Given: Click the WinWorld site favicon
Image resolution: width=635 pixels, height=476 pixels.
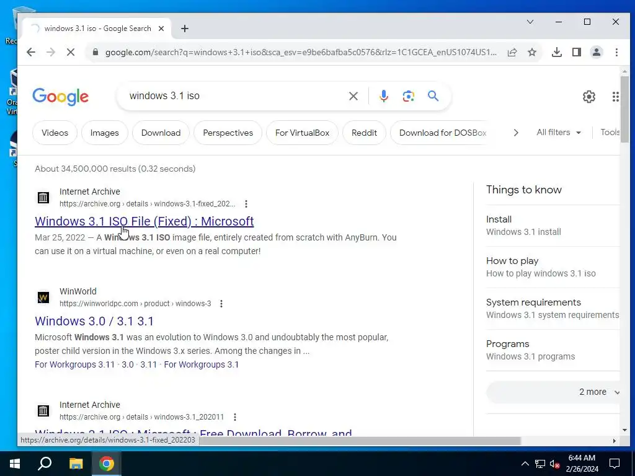Looking at the screenshot, I should [43, 297].
